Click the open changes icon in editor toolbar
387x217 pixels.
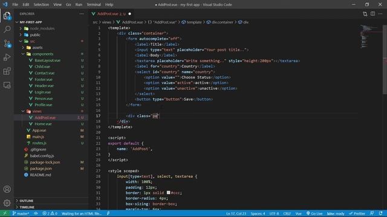[x=365, y=14]
